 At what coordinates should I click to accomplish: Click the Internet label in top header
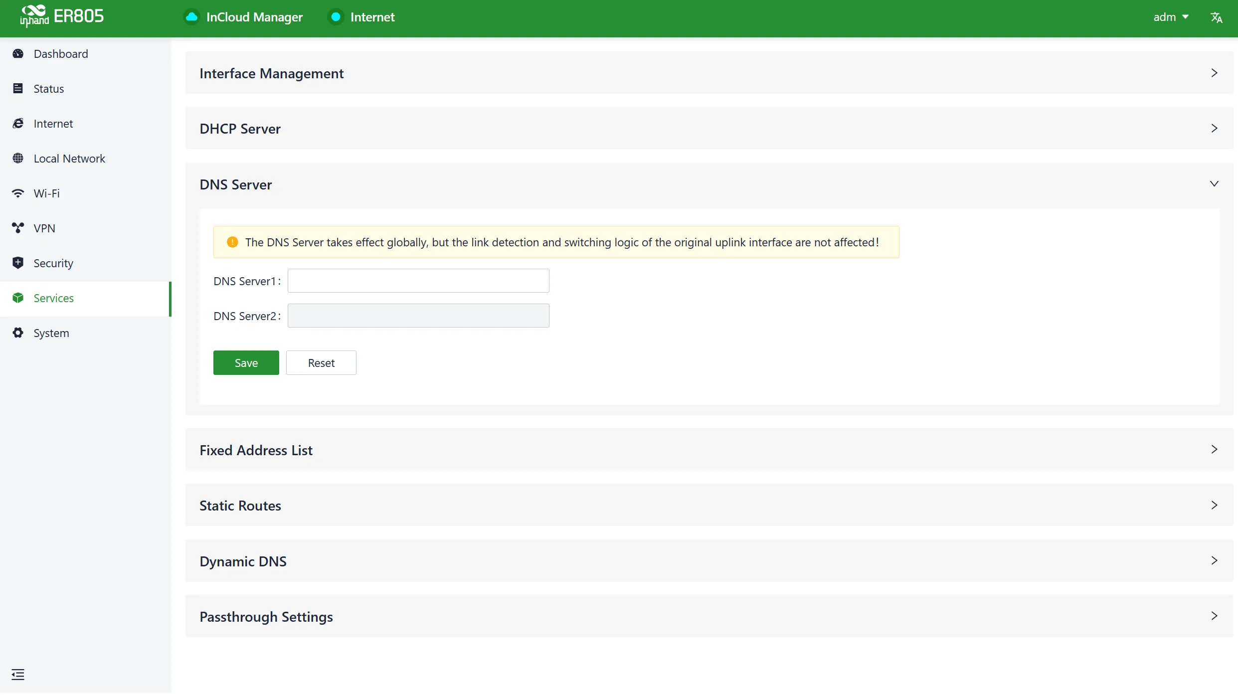click(372, 17)
